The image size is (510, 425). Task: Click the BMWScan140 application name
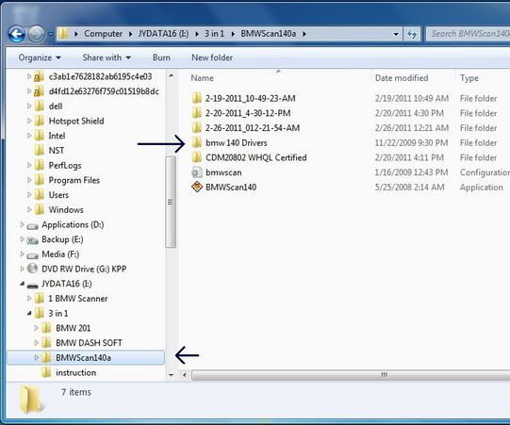231,188
